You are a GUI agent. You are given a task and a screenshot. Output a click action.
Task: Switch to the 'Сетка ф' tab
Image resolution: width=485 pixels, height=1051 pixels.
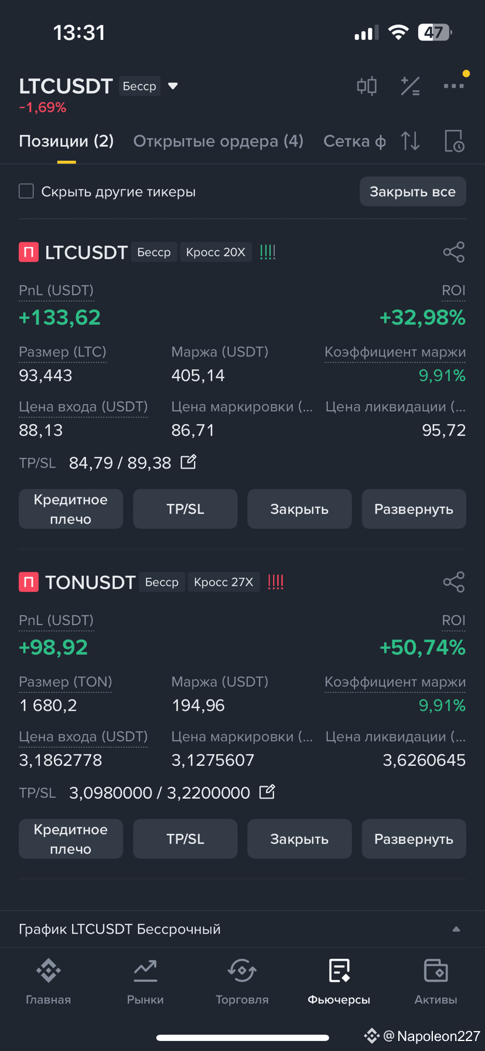pyautogui.click(x=354, y=141)
